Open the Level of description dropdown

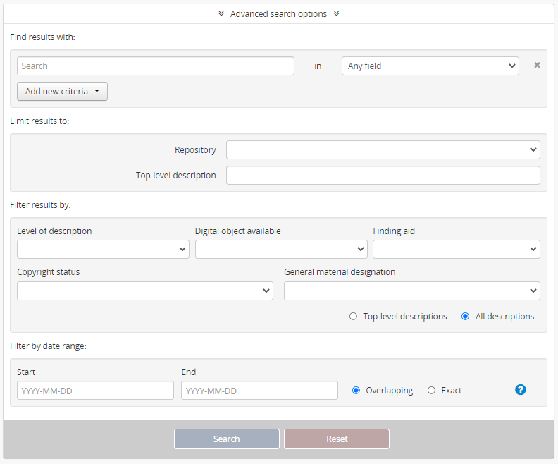click(103, 250)
